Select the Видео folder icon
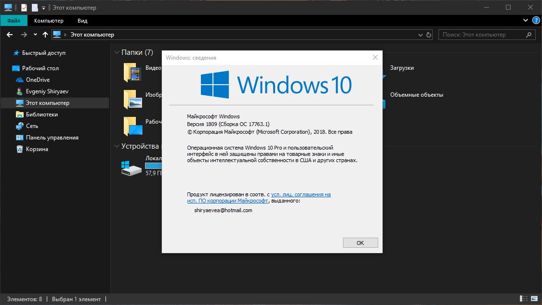 pos(132,73)
